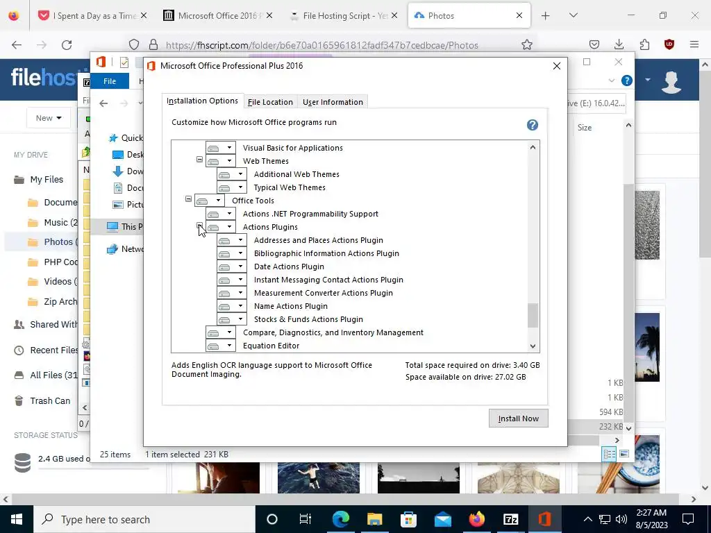Select Bibliographic Information Actions Plugin row

[326, 253]
